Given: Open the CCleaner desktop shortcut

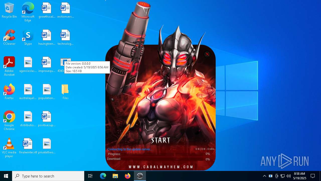Looking at the screenshot, I should [9, 37].
